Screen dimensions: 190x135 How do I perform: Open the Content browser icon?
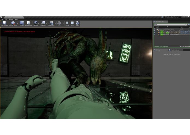coord(22,23)
